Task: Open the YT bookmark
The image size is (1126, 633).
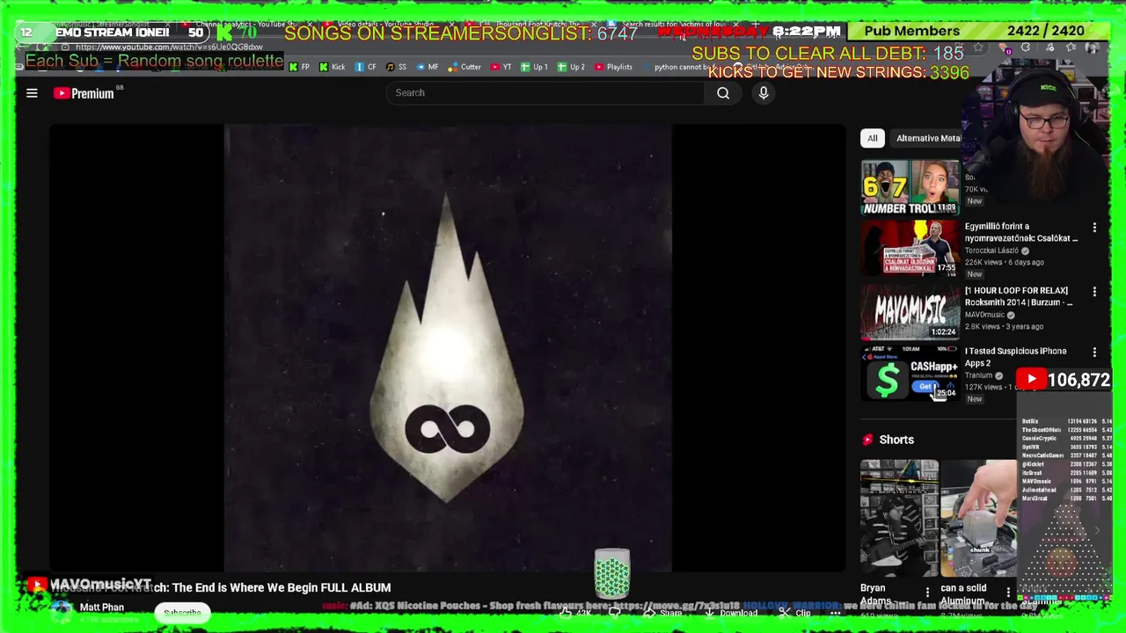Action: click(x=501, y=67)
